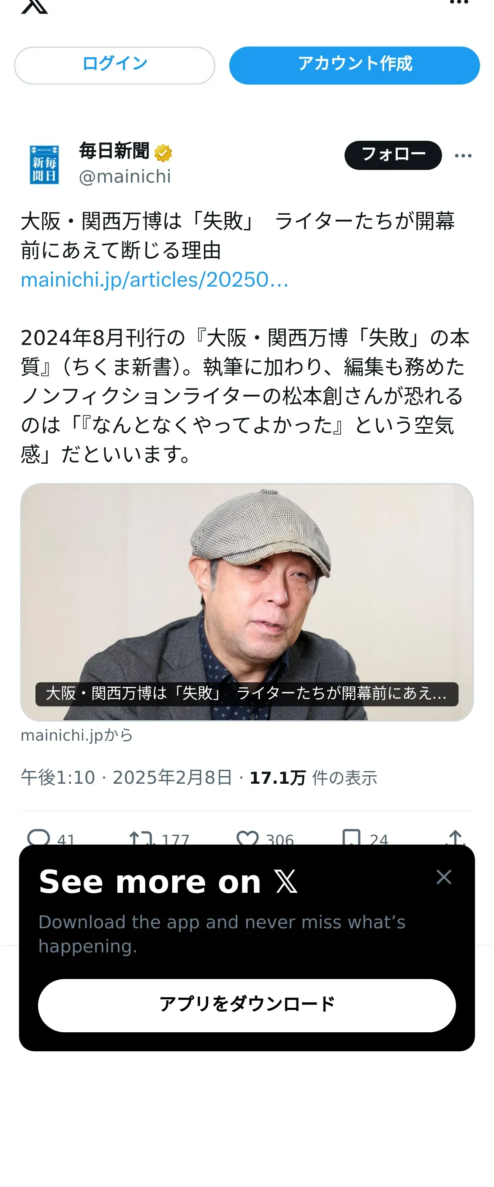Click the post timestamp 午後1:10

point(58,777)
